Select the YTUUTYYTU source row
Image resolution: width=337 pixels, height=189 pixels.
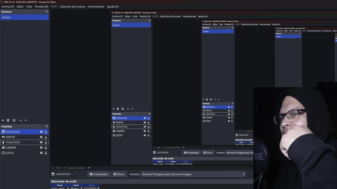(24, 142)
